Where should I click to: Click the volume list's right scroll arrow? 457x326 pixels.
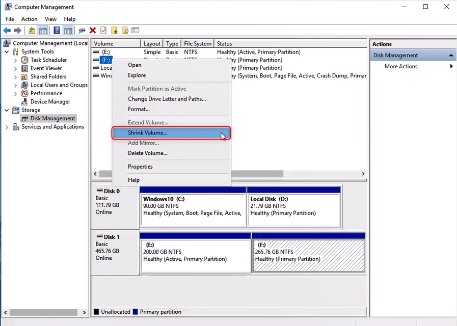coord(363,174)
